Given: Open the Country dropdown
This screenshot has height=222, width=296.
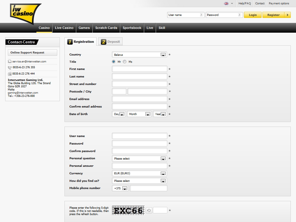Looking at the screenshot, I should 163,55.
